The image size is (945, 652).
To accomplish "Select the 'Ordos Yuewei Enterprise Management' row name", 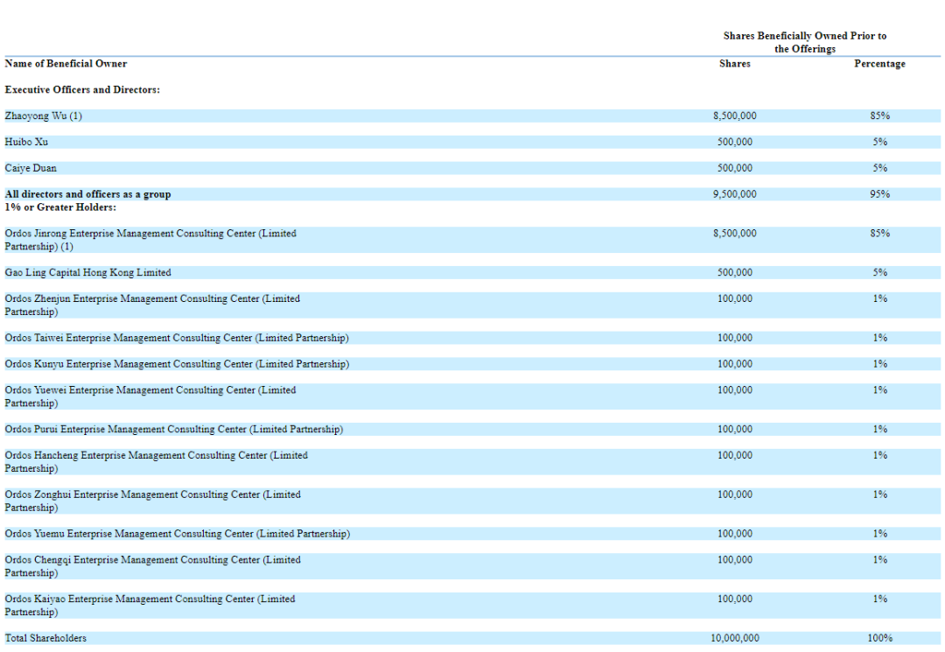I will tap(150, 396).
